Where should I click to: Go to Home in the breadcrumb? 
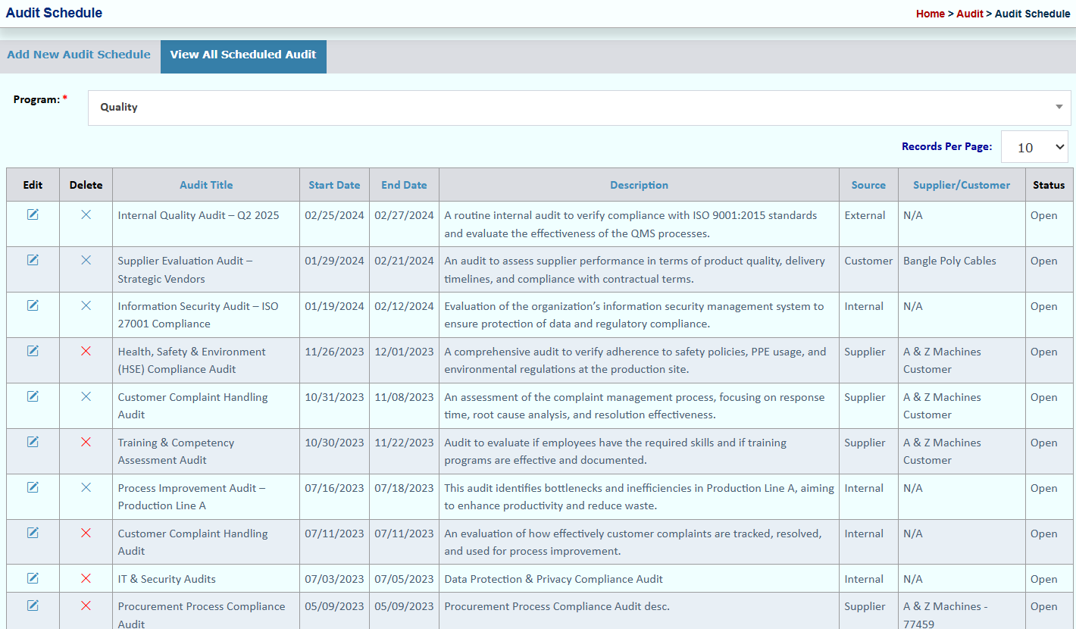click(x=931, y=14)
